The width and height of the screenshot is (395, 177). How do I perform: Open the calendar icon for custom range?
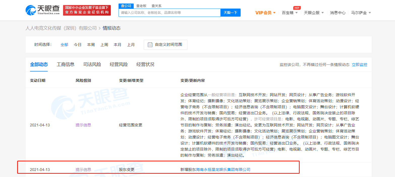click(x=150, y=45)
